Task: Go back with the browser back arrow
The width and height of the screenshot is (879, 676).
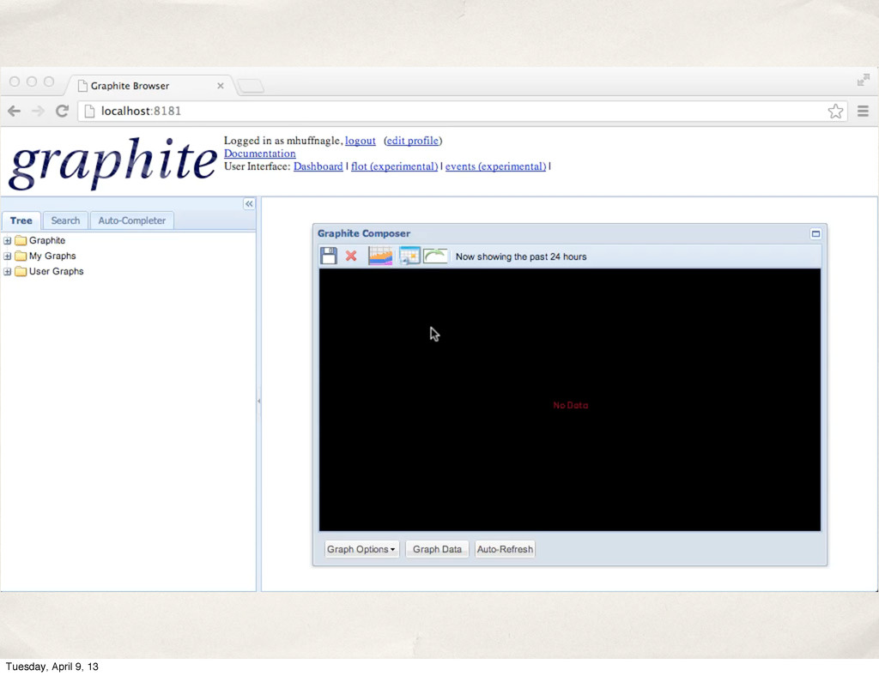Action: tap(14, 111)
